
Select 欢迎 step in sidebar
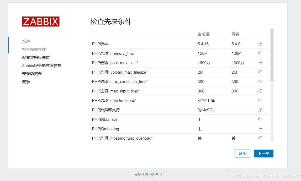click(26, 41)
